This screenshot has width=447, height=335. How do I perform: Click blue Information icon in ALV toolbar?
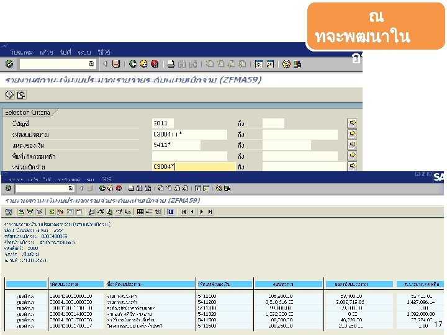[x=171, y=212]
